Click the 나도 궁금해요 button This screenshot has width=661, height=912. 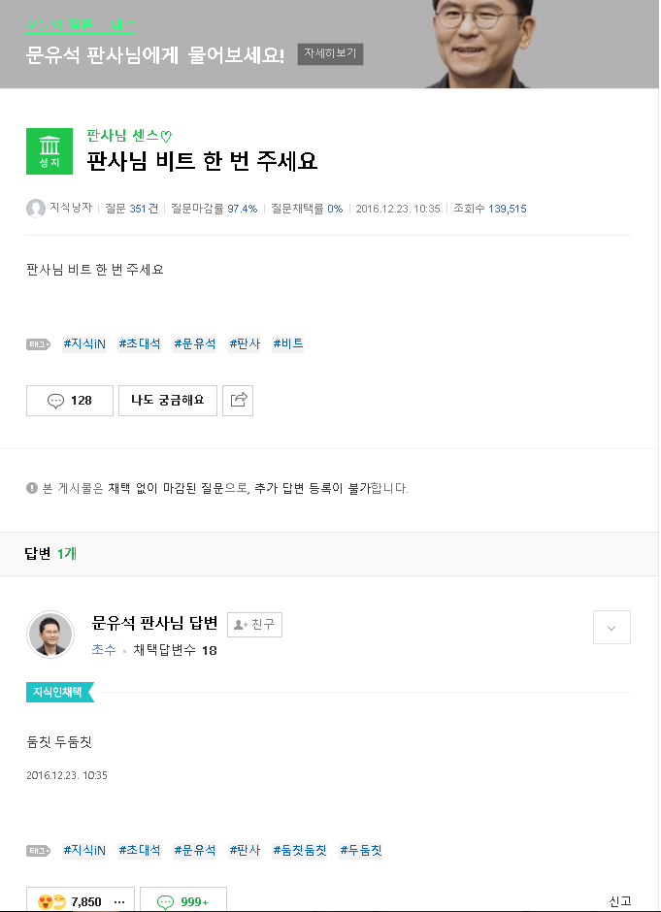[168, 400]
